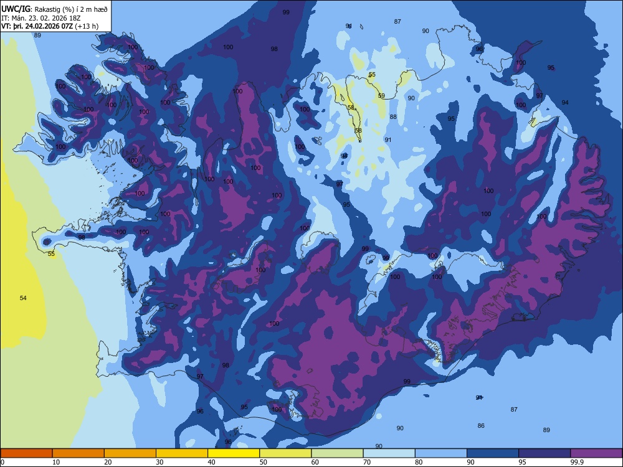Click the dark orange 0–10 legend swatch
Image resolution: width=623 pixels, height=467 pixels.
point(26,453)
